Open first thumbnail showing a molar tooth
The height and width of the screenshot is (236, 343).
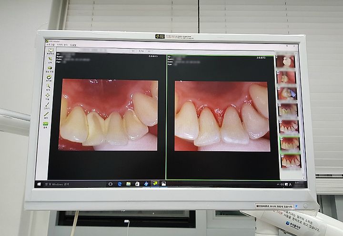click(286, 62)
